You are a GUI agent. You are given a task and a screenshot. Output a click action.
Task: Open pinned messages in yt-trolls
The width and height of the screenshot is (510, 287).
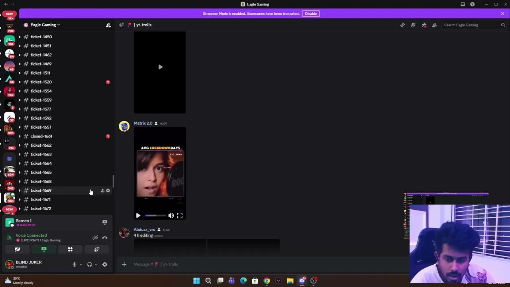tap(424, 25)
